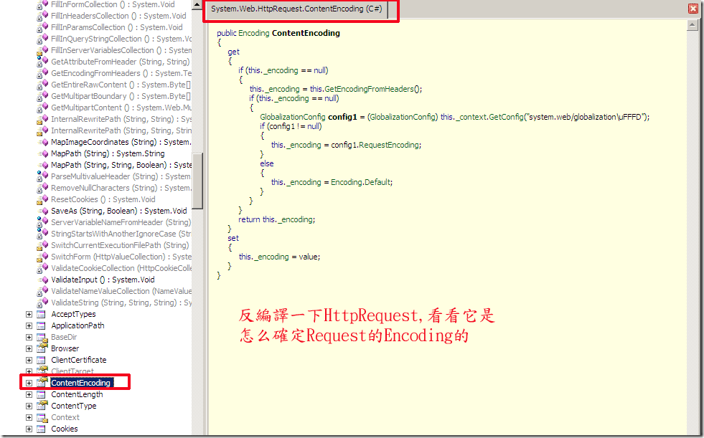Expand the AcceptTypes tree node
This screenshot has height=438, width=704.
(29, 314)
